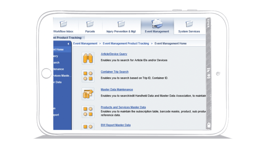Open the Container Trip Search link
This screenshot has height=149, width=258.
114,72
